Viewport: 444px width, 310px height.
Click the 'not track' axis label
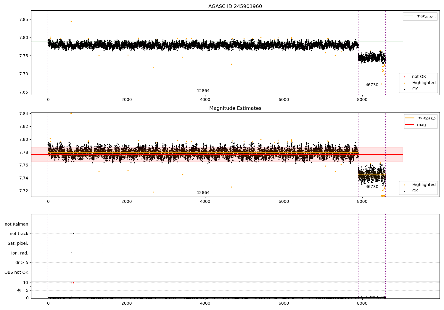click(19, 234)
